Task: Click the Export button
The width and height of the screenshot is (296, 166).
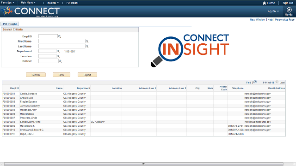Action: pyautogui.click(x=87, y=75)
